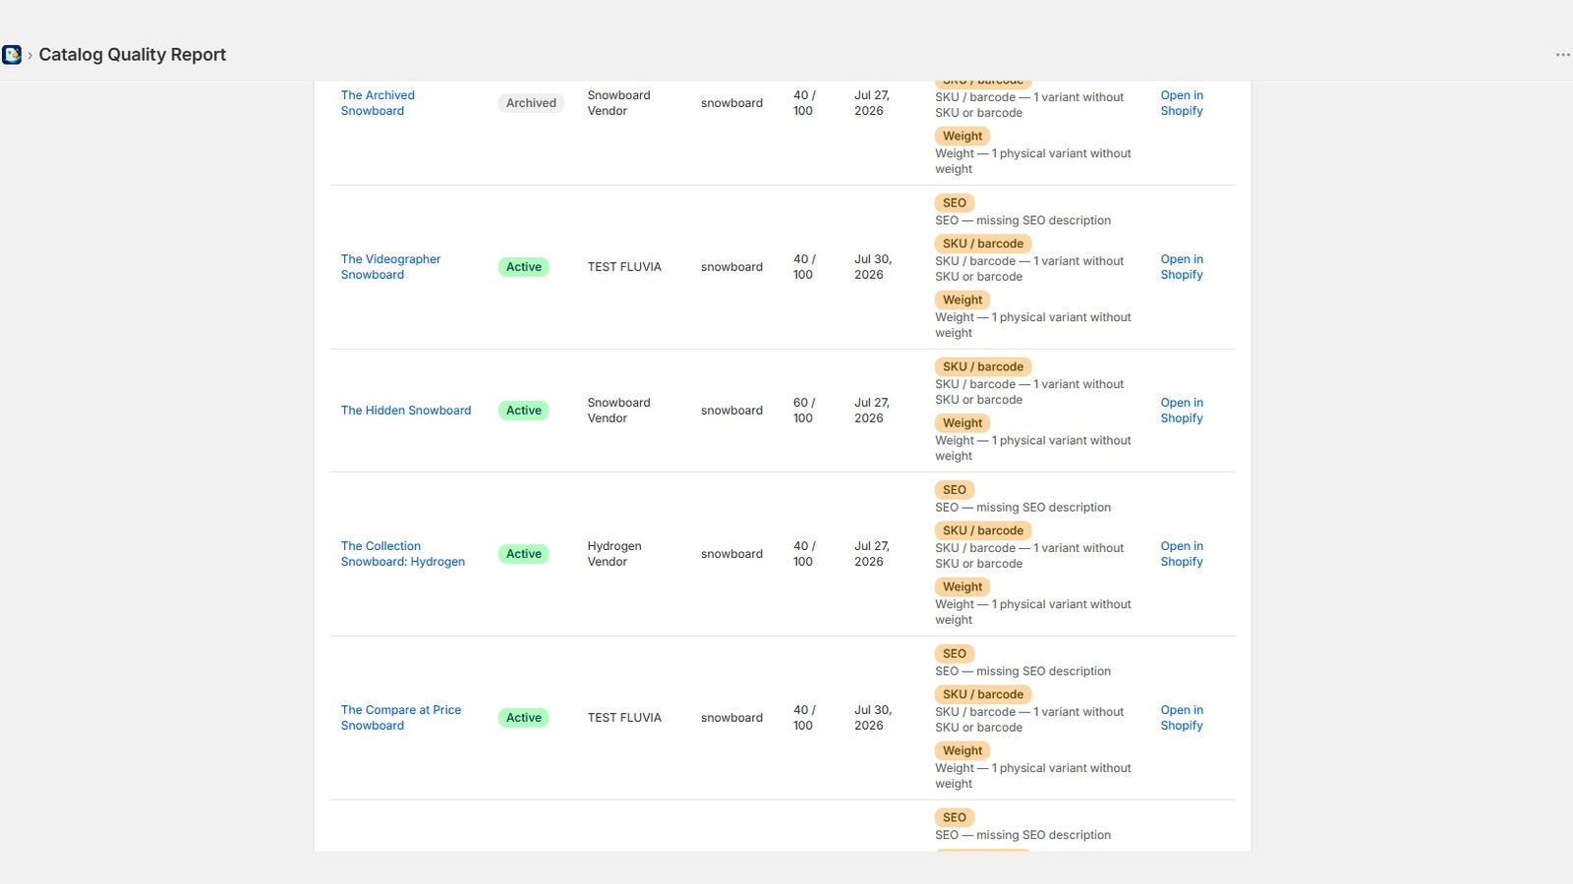The height and width of the screenshot is (884, 1573).
Task: Click the Archived status badge
Action: (x=531, y=103)
